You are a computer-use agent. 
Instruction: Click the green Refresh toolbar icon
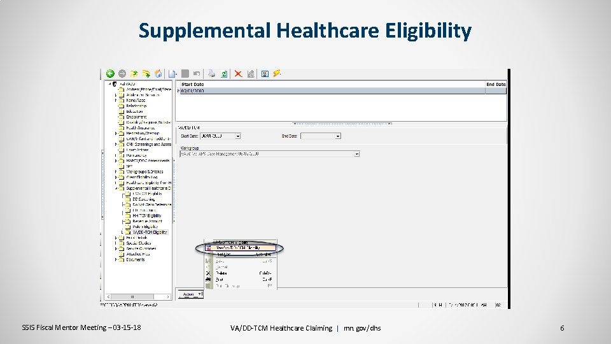224,74
